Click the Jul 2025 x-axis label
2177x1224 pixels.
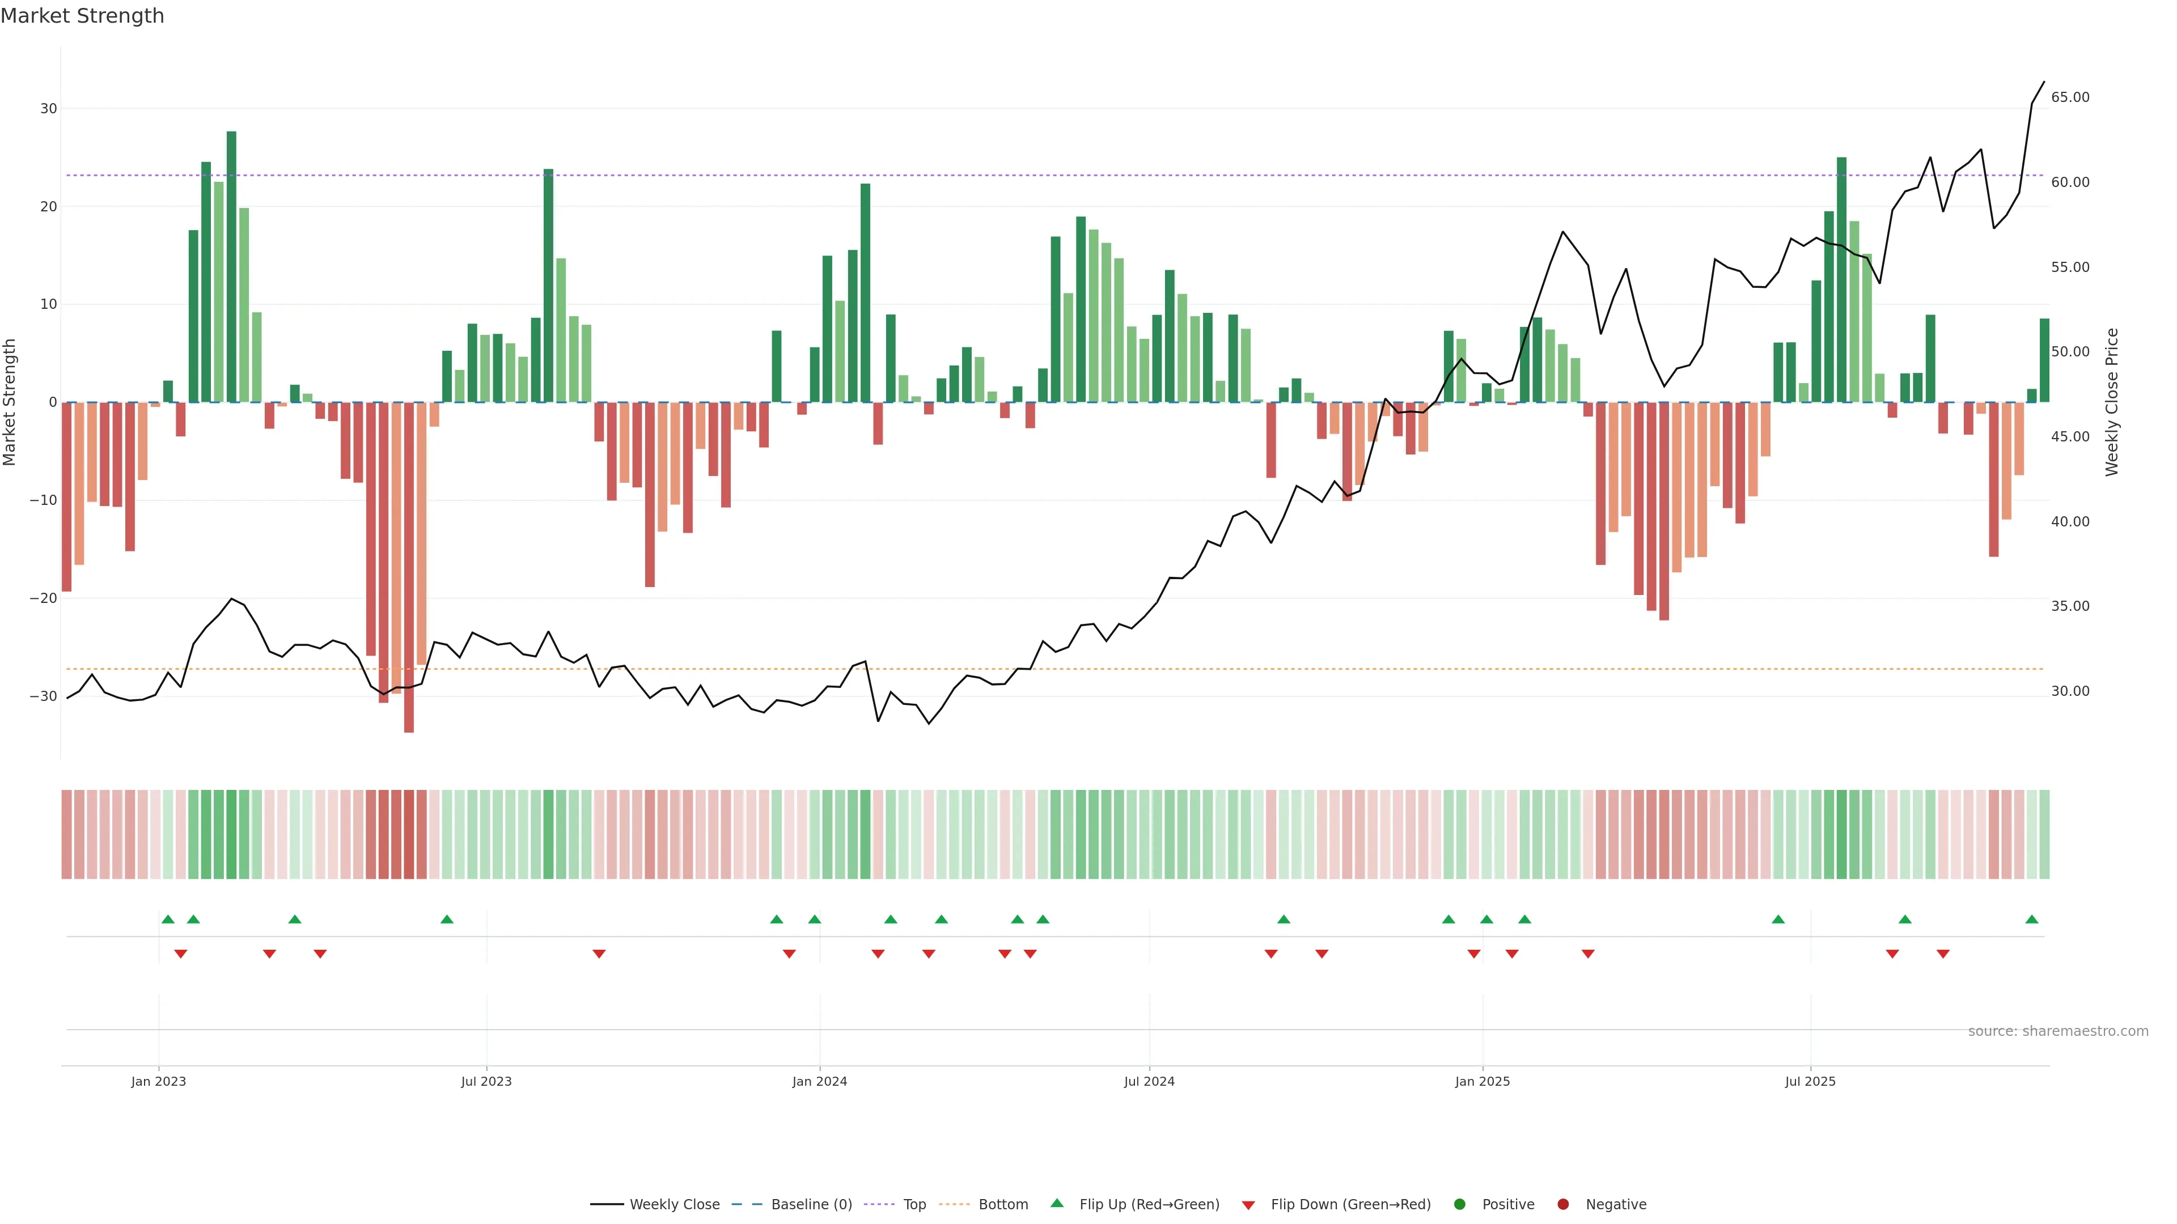[1810, 1081]
